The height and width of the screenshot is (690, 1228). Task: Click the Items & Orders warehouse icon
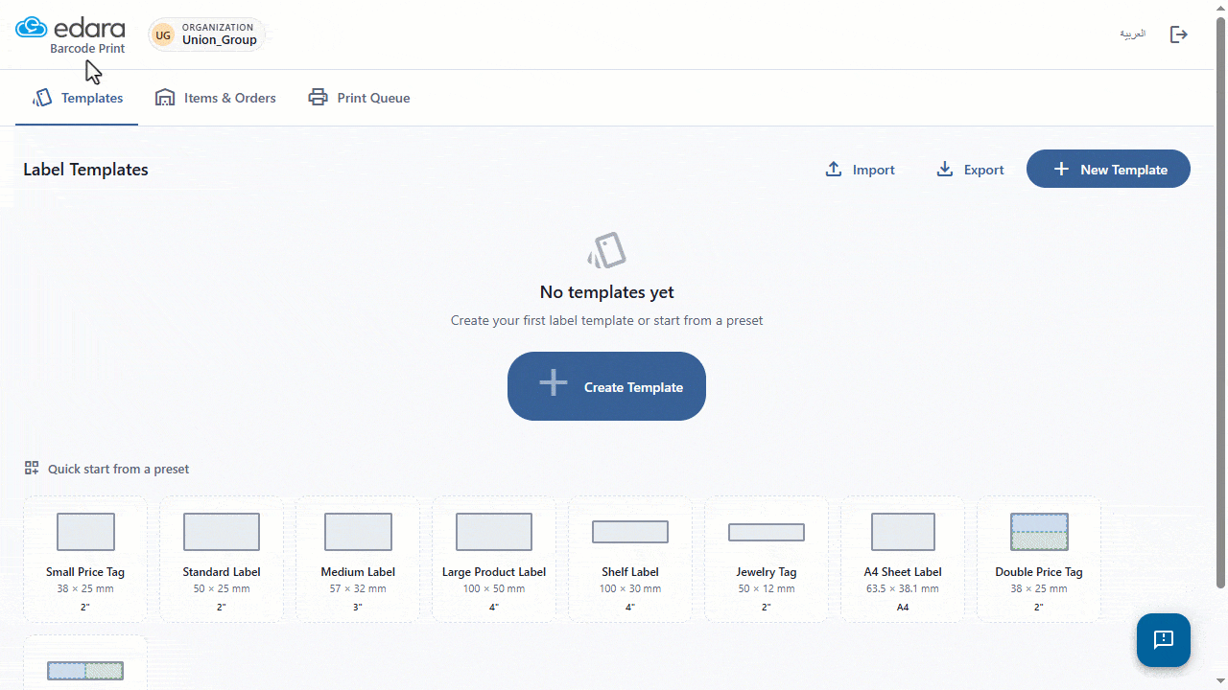[165, 98]
